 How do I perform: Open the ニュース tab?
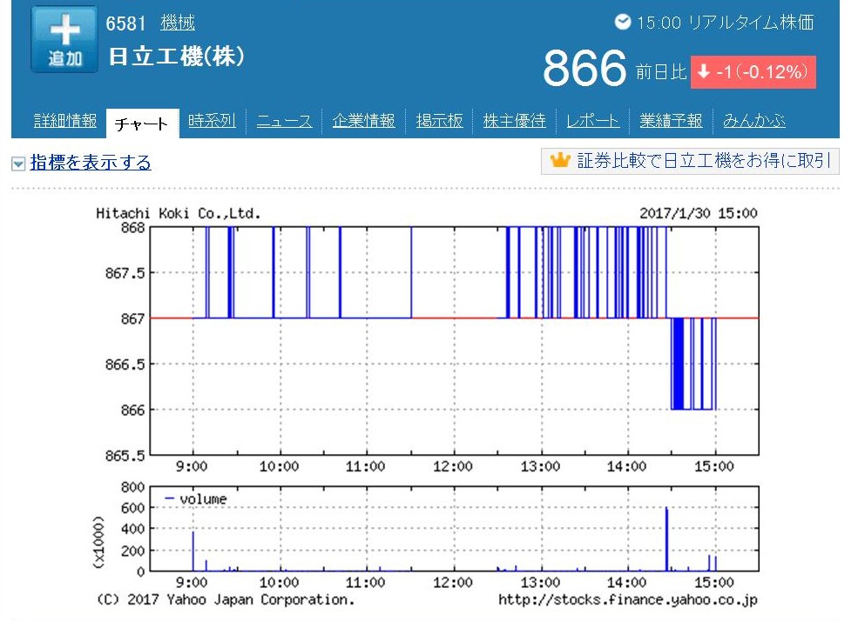[x=285, y=121]
